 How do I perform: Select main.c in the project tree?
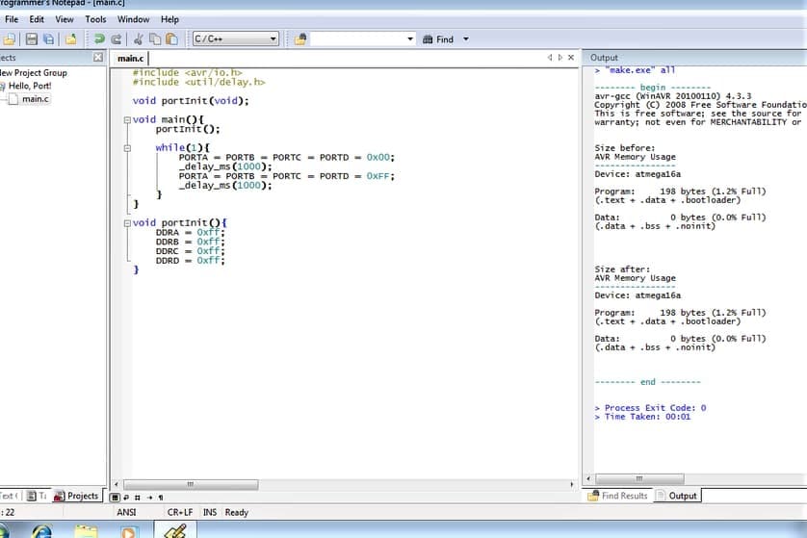click(x=36, y=99)
